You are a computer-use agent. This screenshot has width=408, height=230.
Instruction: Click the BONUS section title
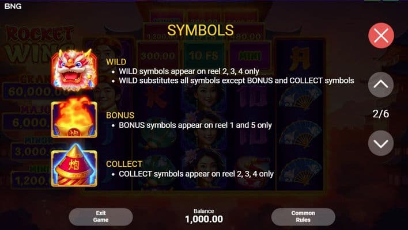(x=120, y=115)
